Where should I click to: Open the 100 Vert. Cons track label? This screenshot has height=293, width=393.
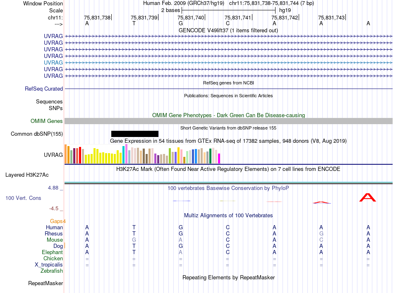[x=23, y=198]
